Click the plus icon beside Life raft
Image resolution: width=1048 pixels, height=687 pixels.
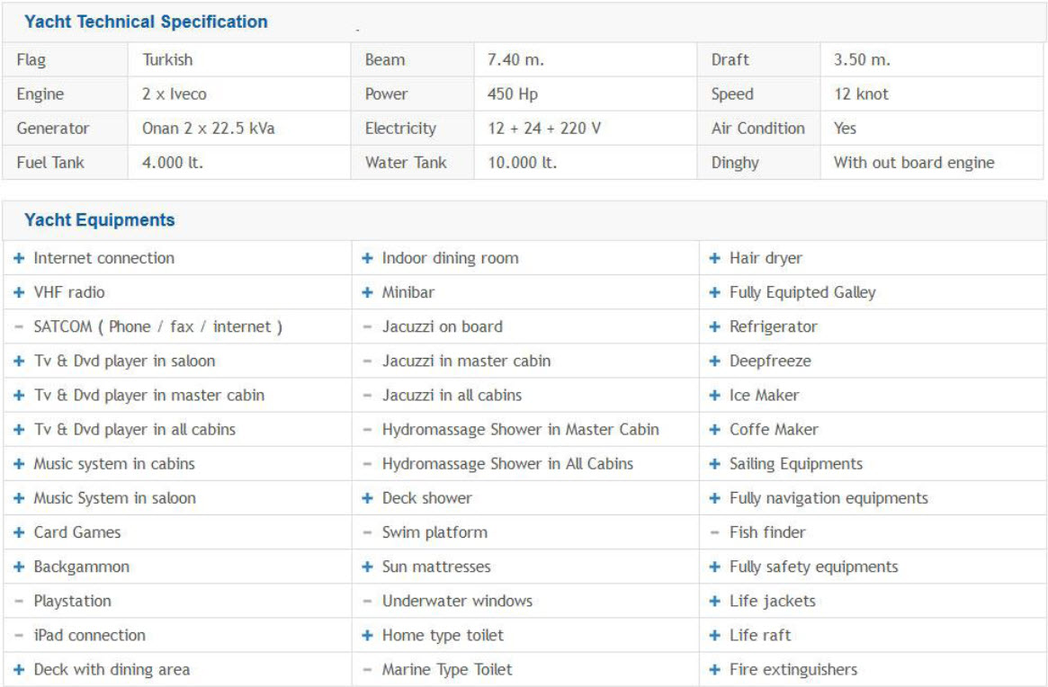(x=714, y=635)
